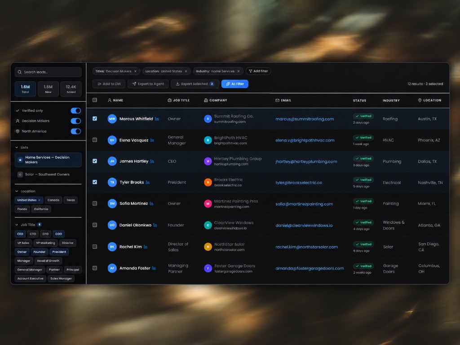
Task: Tick the select-all header checkbox
Action: click(x=94, y=100)
